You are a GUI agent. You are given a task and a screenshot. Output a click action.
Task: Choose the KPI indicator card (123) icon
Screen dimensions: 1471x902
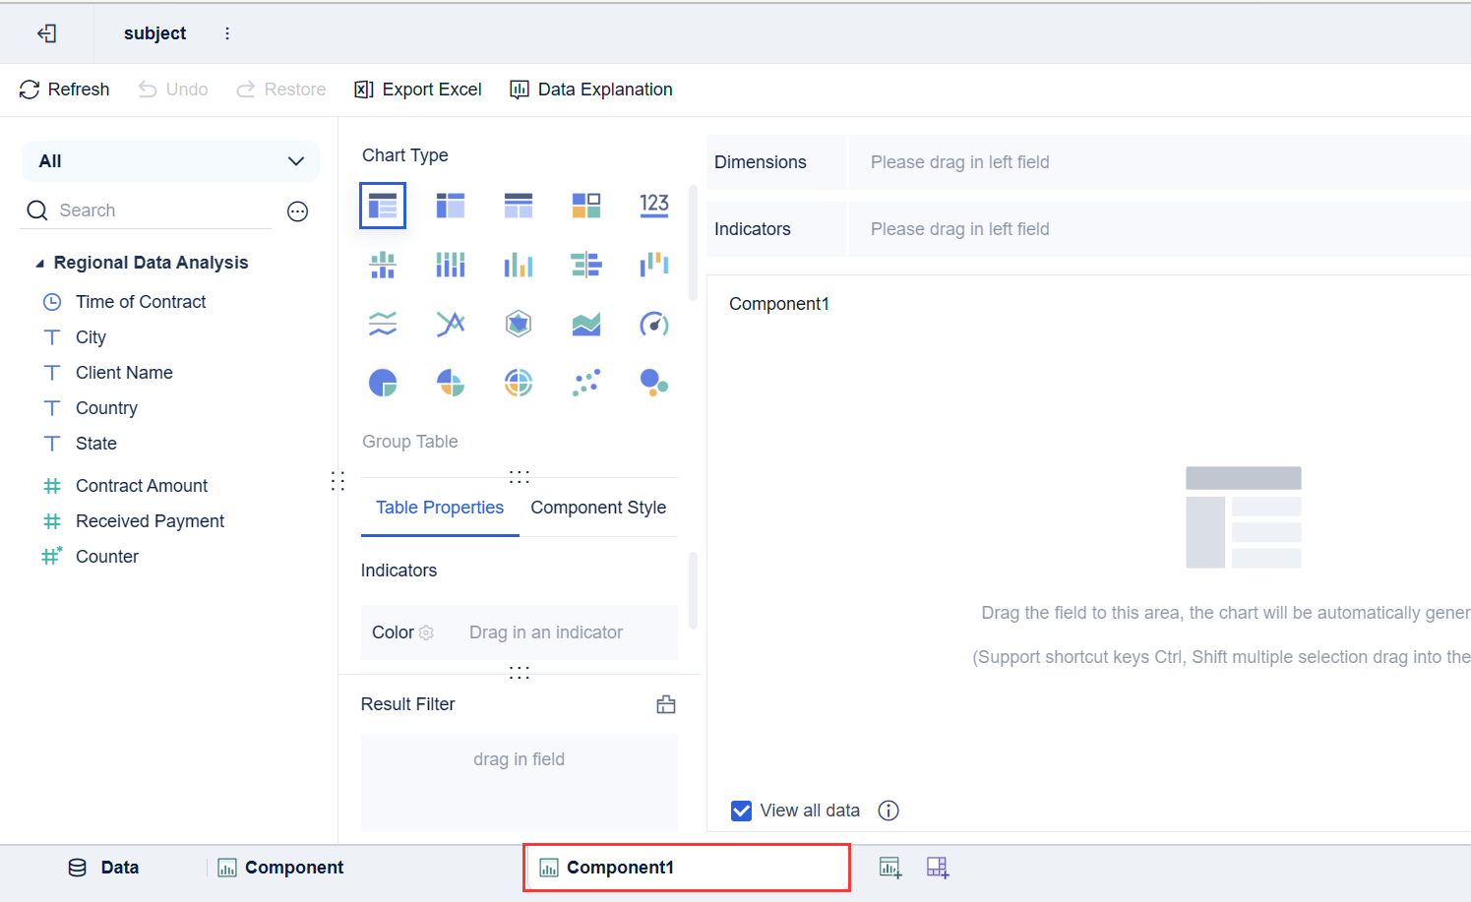pos(654,205)
